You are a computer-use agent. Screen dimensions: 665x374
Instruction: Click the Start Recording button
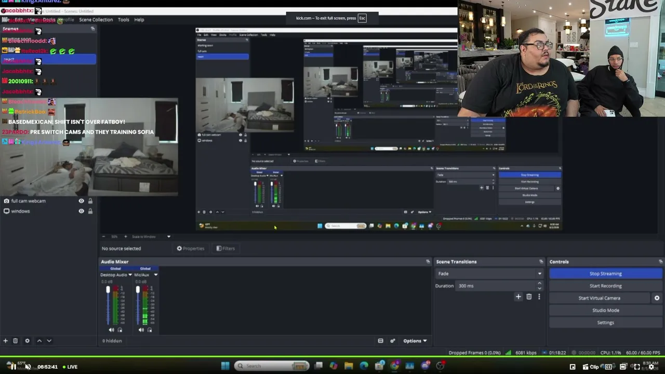(x=605, y=286)
